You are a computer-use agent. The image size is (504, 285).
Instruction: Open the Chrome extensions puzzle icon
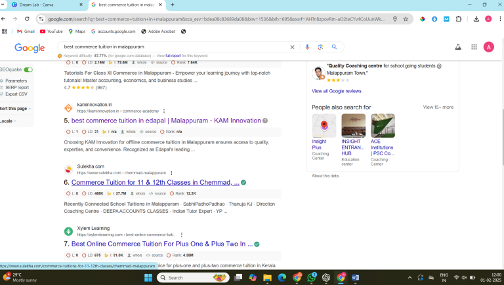[459, 19]
